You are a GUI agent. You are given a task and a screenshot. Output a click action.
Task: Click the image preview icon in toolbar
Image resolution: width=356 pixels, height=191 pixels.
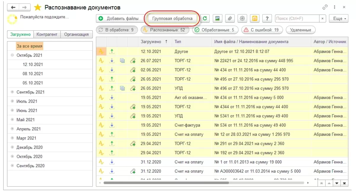pos(217,18)
